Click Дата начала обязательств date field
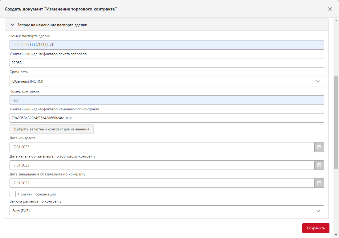The height and width of the screenshot is (238, 339). (162, 165)
